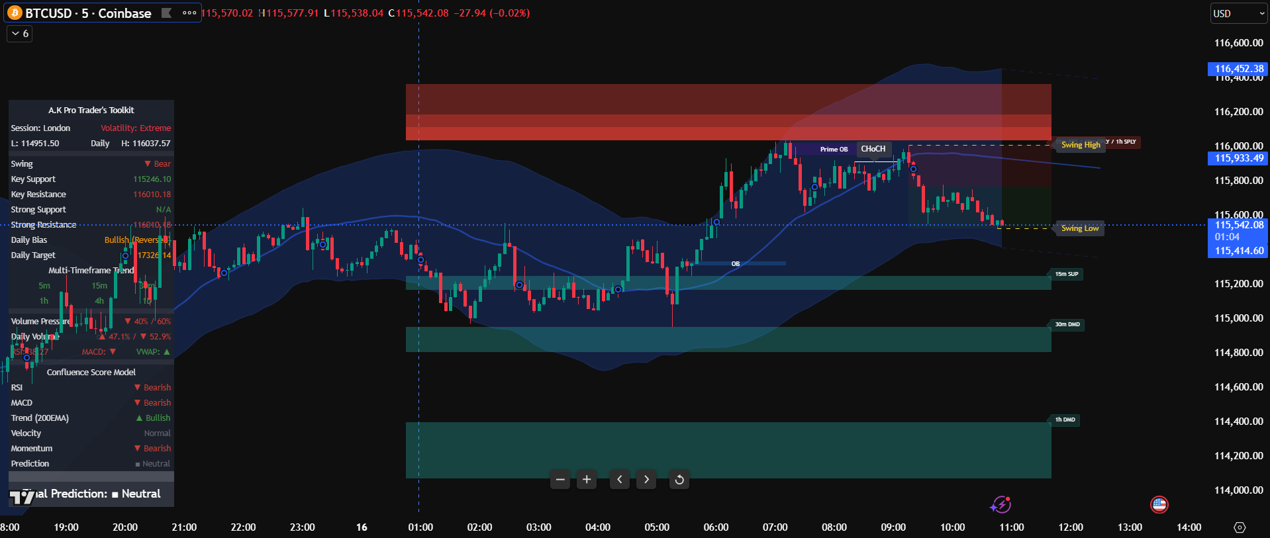This screenshot has height=538, width=1270.
Task: Click the Strong Support N/A value
Action: pyautogui.click(x=163, y=210)
